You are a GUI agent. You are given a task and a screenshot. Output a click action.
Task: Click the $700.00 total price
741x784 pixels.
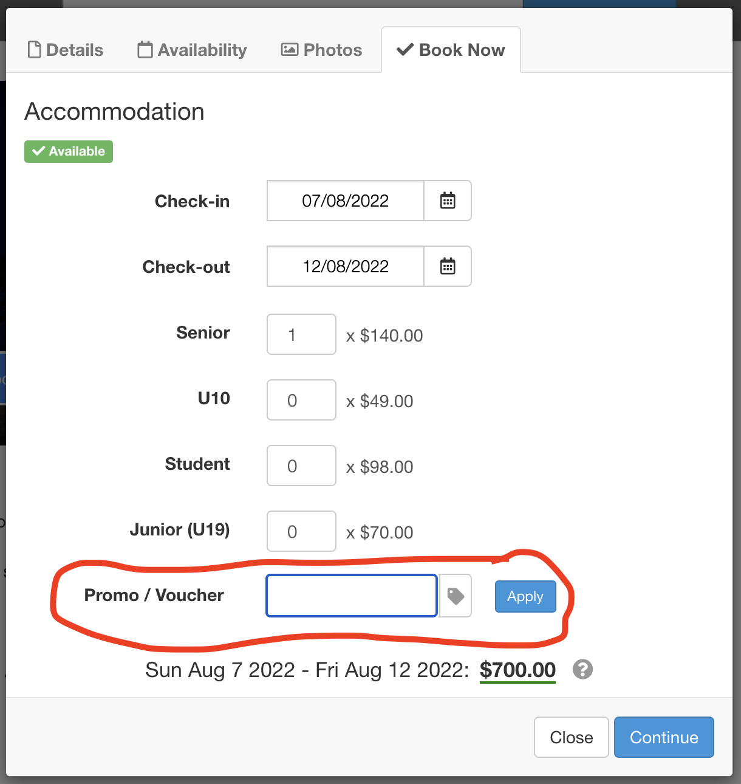click(x=517, y=670)
